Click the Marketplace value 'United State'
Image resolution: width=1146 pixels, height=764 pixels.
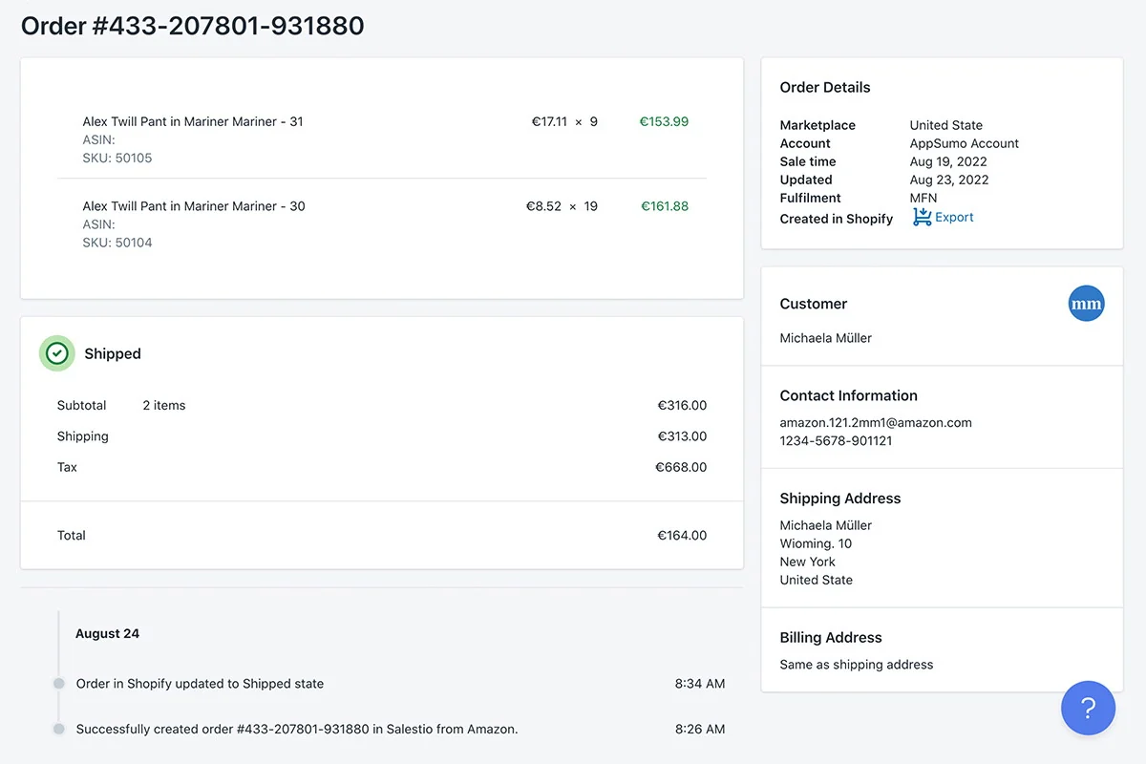coord(946,125)
